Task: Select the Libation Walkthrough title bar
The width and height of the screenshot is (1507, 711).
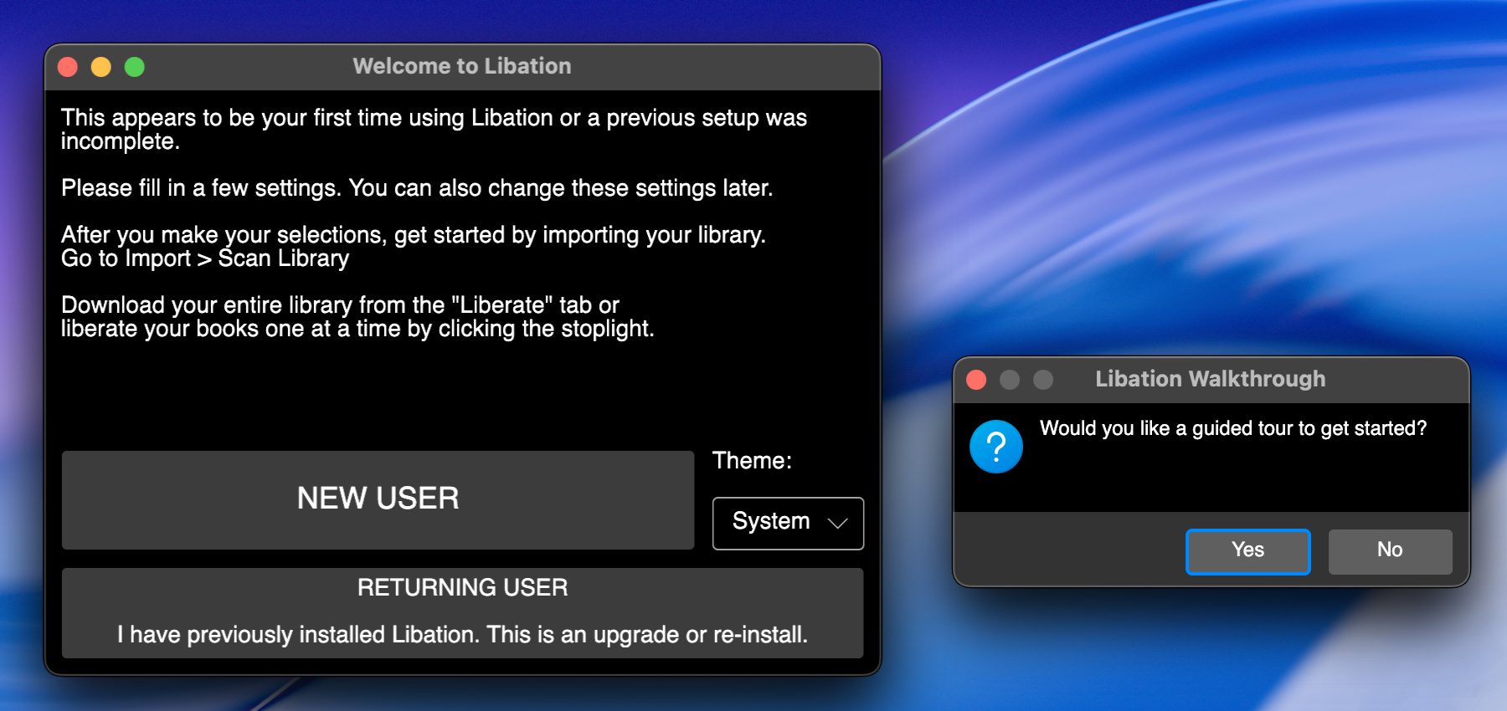Action: [1210, 379]
